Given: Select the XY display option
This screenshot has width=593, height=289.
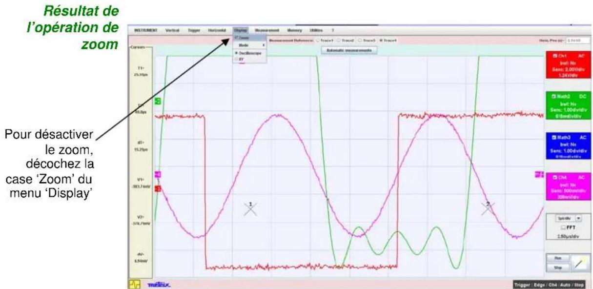Looking at the screenshot, I should [x=249, y=59].
